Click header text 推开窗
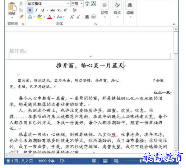The width and height of the screenshot is (186, 168). (x=17, y=51)
